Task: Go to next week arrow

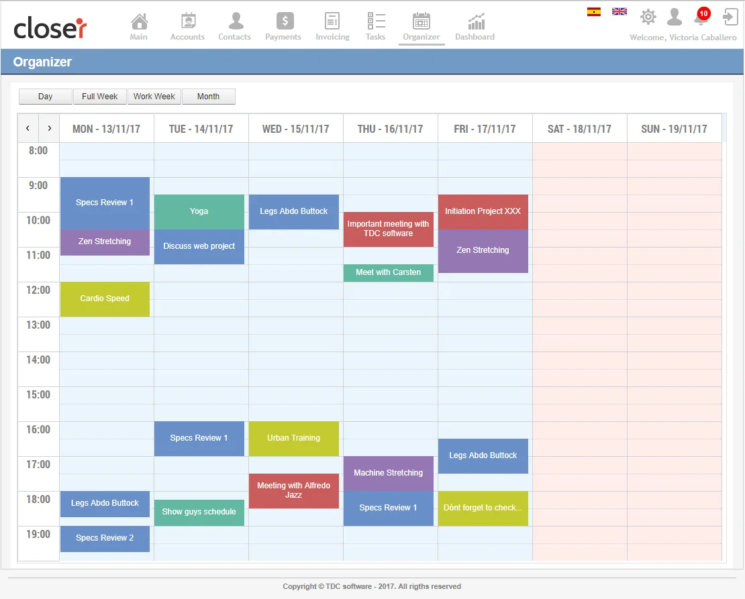Action: click(x=49, y=128)
